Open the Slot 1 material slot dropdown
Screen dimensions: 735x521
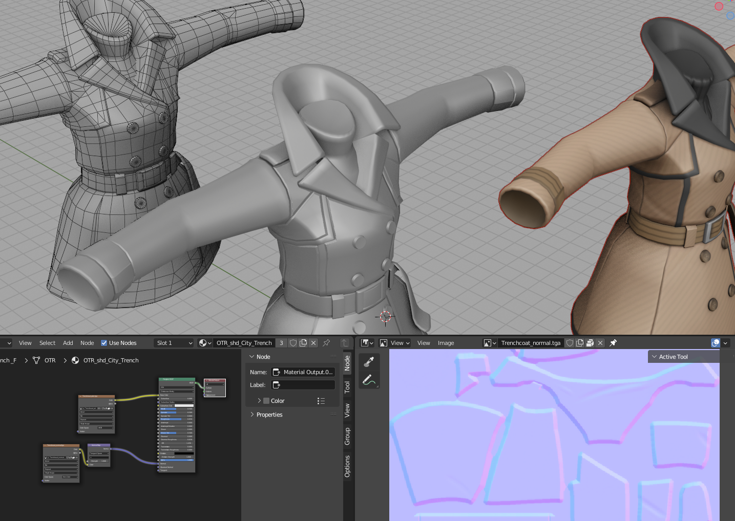pyautogui.click(x=175, y=343)
